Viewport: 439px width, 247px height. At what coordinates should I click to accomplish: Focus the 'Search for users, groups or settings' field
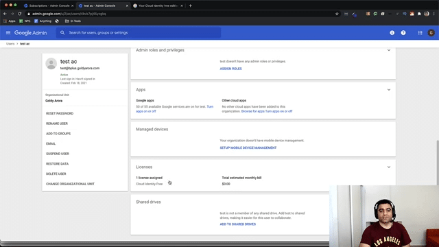point(139,33)
